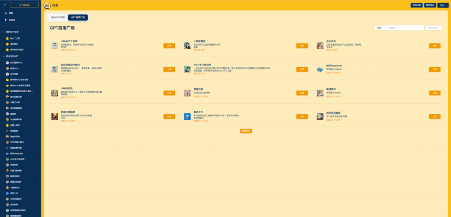Viewport: 451px width, 217px height.
Task: Open the 请选择分类 category dropdown
Action: (x=434, y=28)
